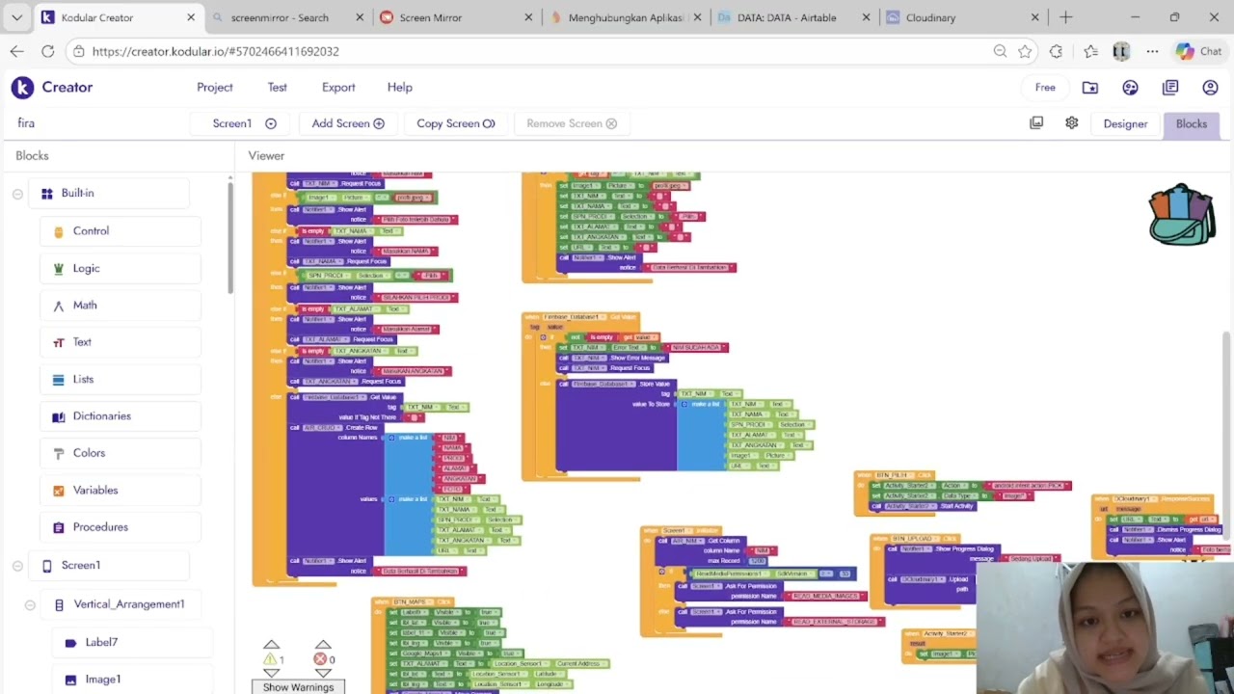
Task: Click the Text blocks icon
Action: click(59, 342)
